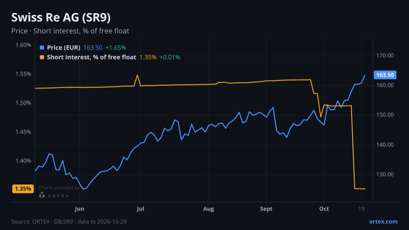
Task: Click the Short interest, % of free float legend label
Action: pyautogui.click(x=91, y=57)
